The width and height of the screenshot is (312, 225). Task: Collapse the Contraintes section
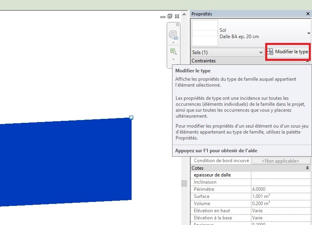tap(308, 61)
